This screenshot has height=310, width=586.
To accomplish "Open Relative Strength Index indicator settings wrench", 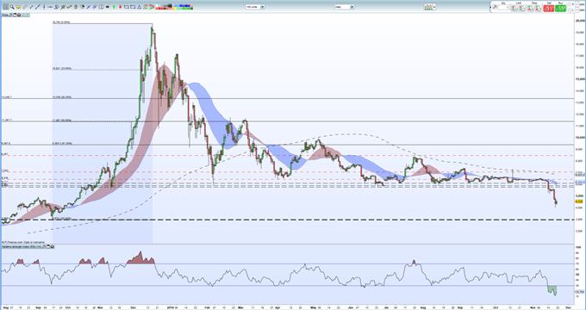I will (44, 246).
